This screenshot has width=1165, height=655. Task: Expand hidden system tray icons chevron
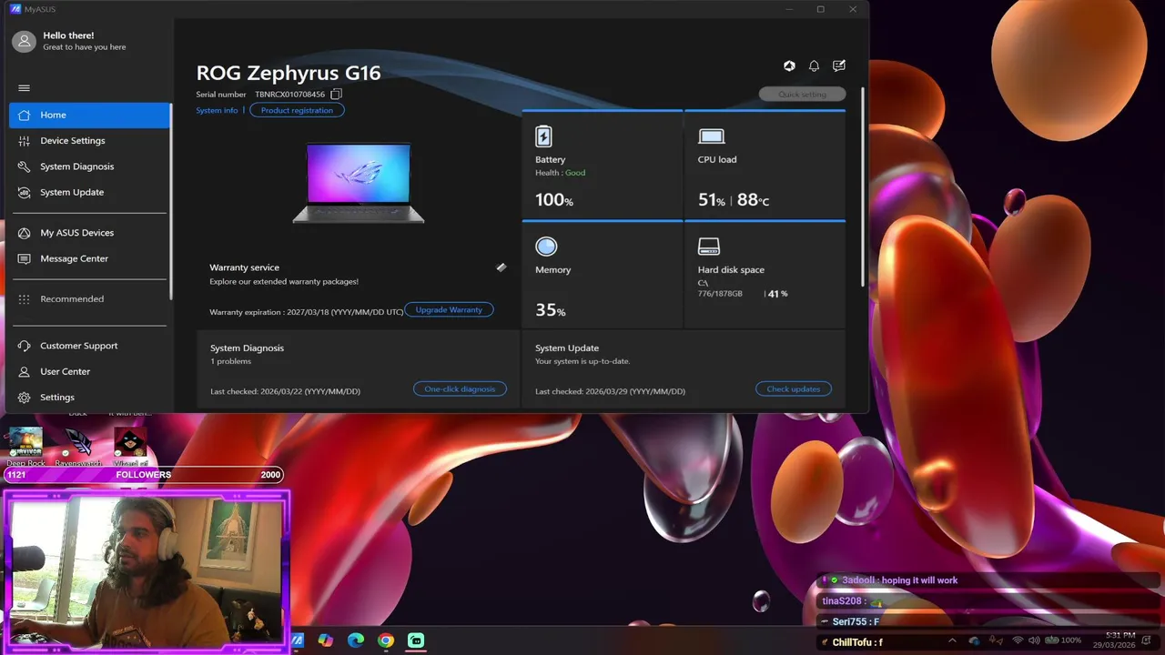pos(953,640)
